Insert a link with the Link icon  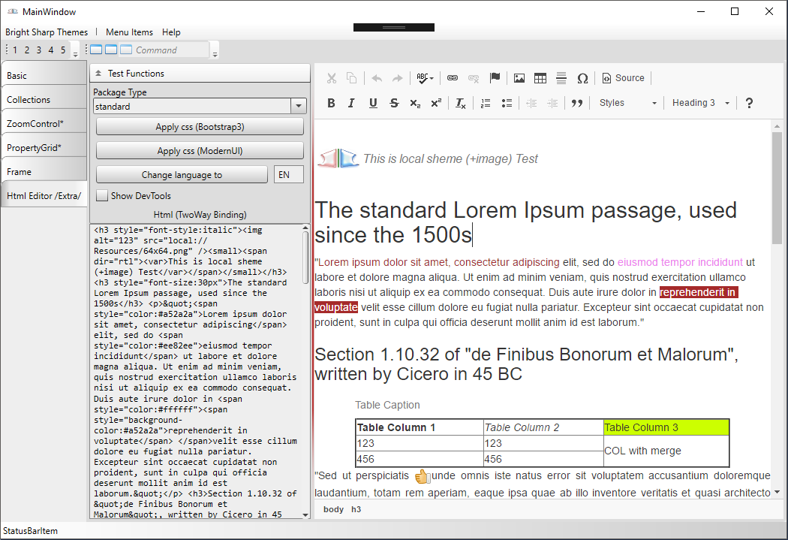click(453, 78)
